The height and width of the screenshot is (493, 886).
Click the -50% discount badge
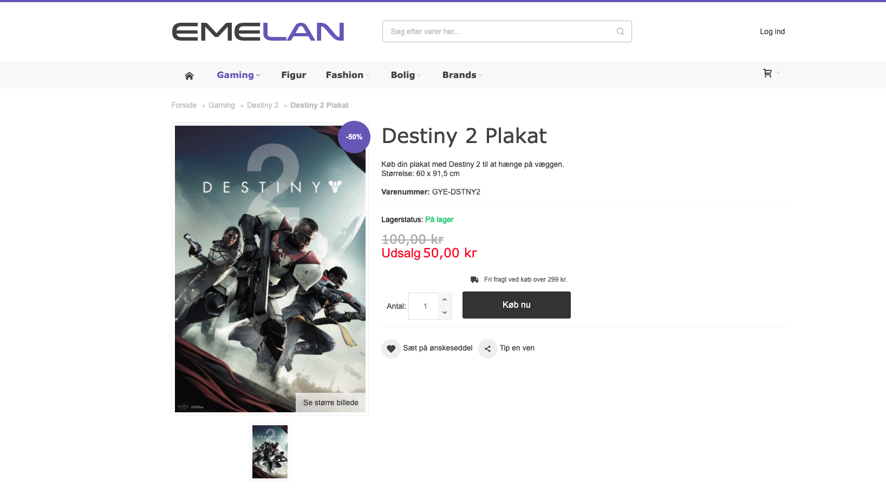(354, 137)
